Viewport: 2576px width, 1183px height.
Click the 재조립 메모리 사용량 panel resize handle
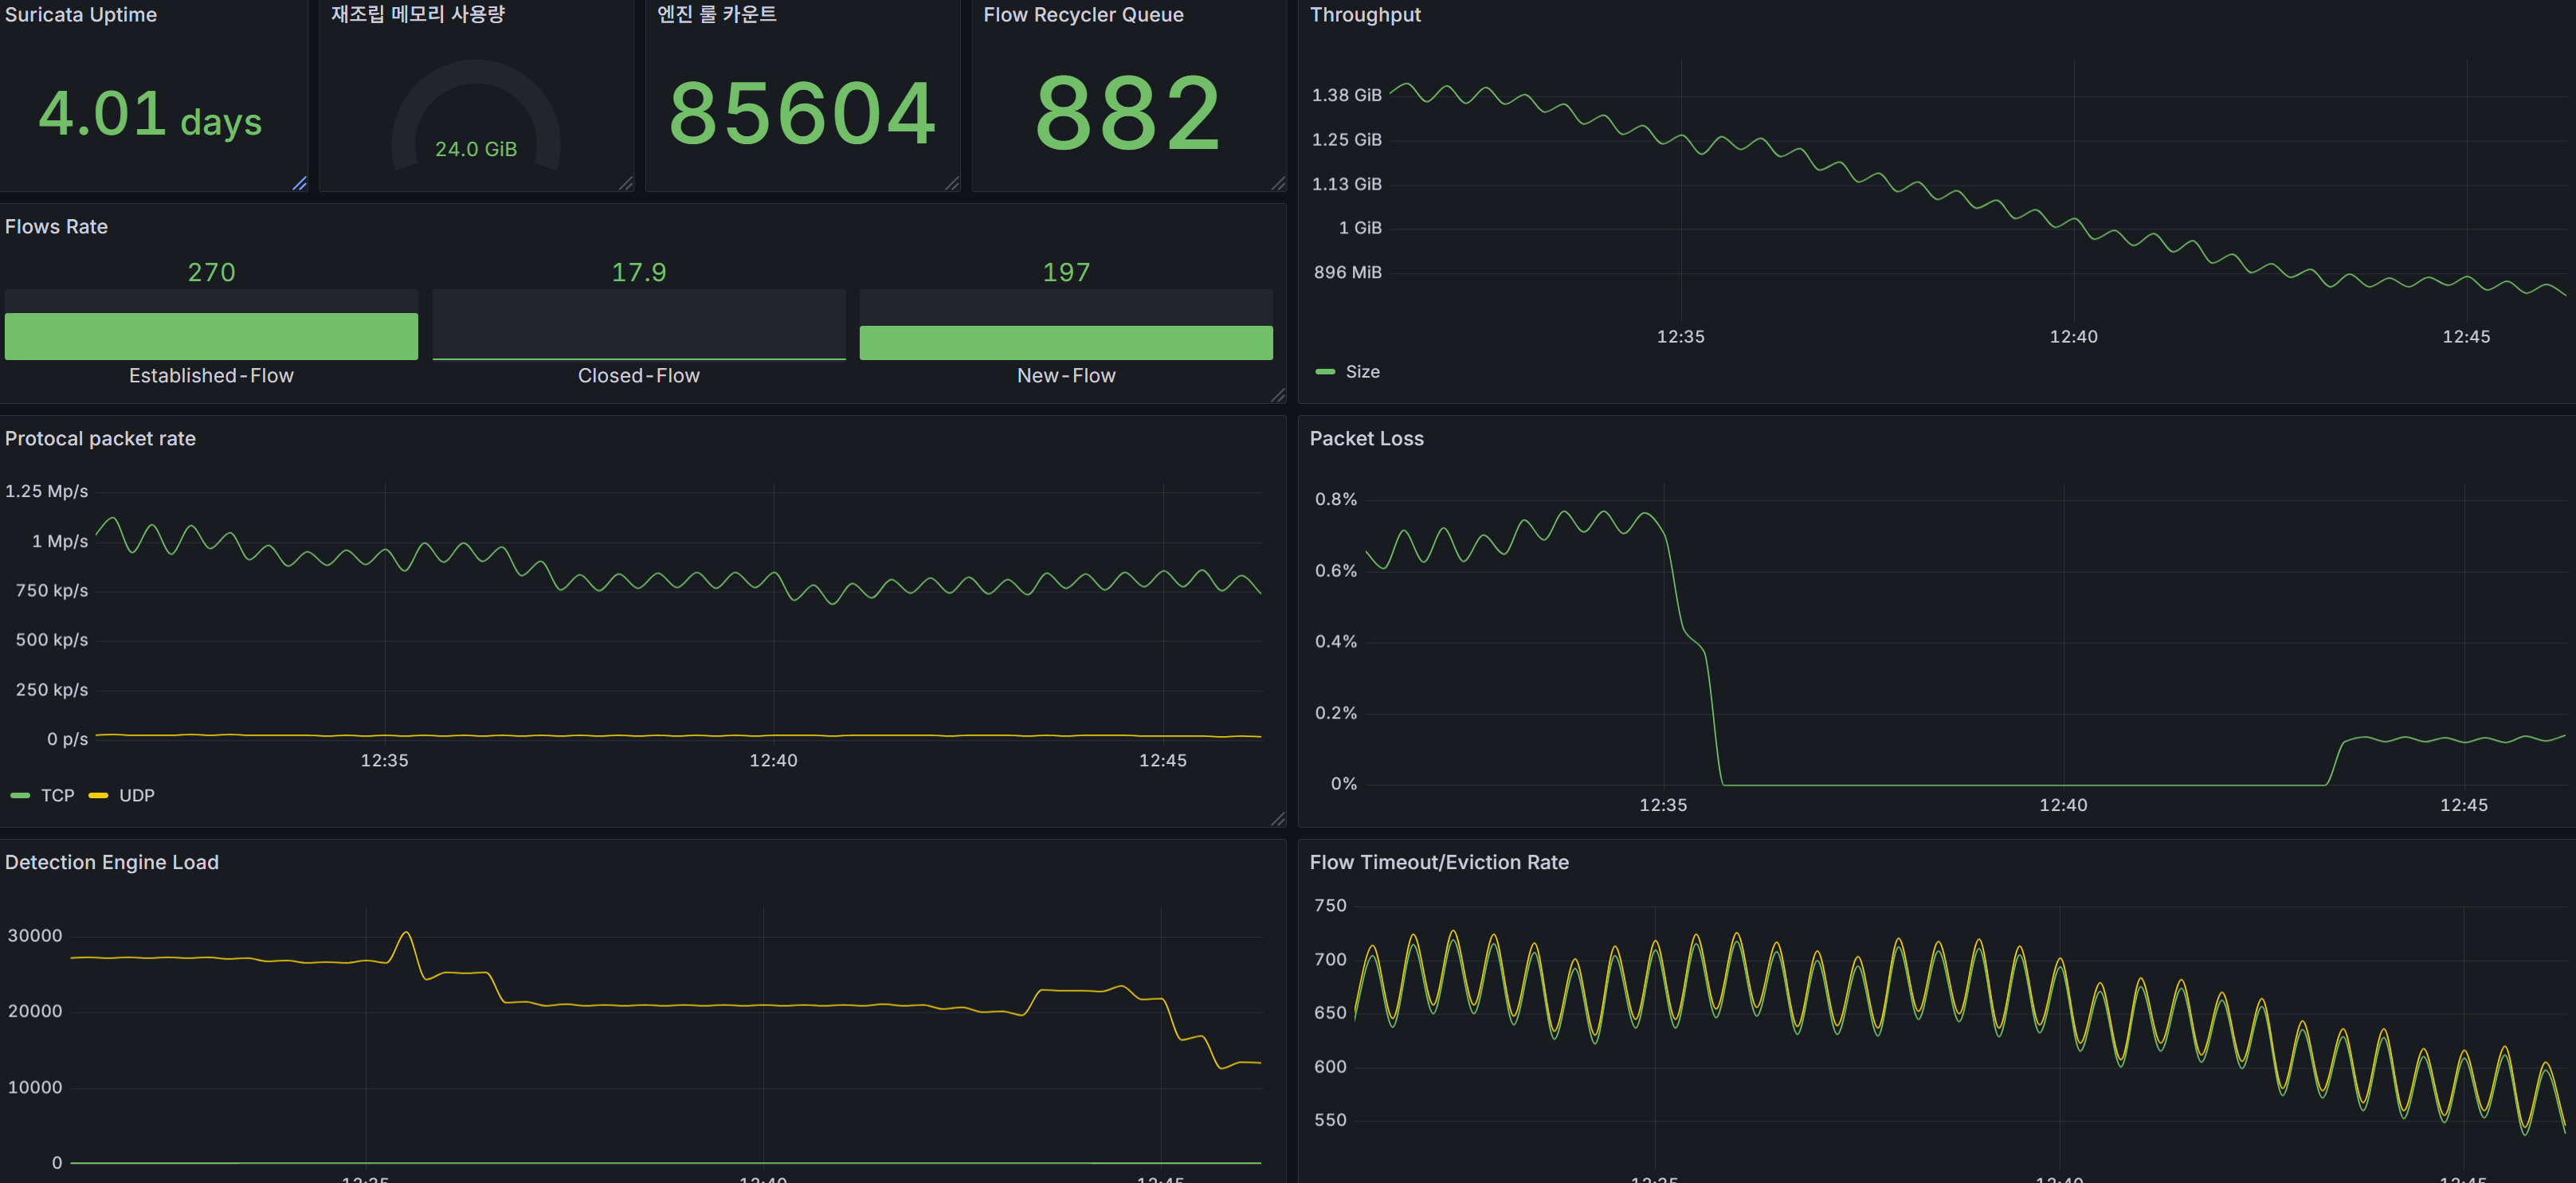(625, 183)
